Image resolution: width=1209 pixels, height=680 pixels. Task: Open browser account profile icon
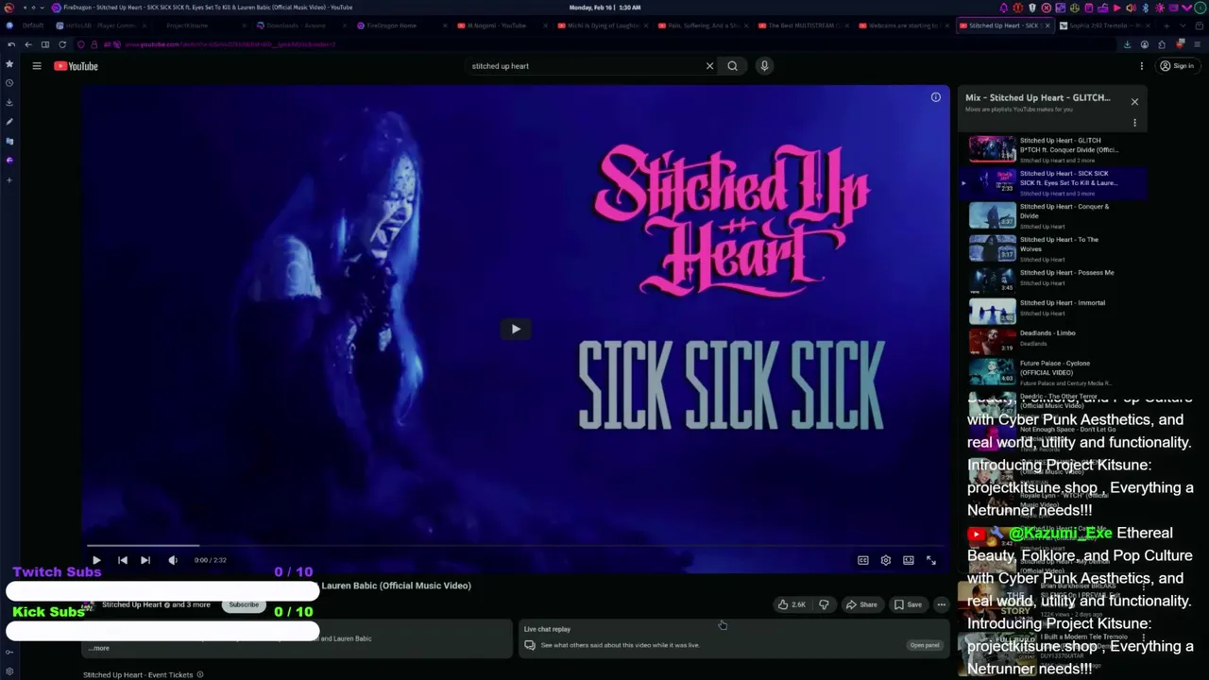tap(1144, 44)
